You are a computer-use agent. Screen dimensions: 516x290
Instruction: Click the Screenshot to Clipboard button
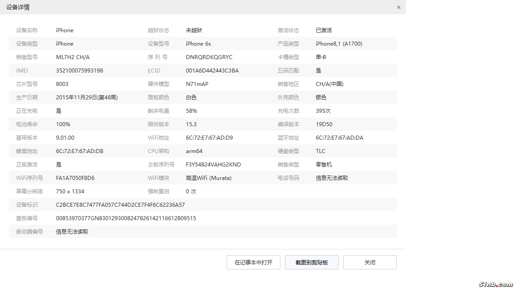311,262
